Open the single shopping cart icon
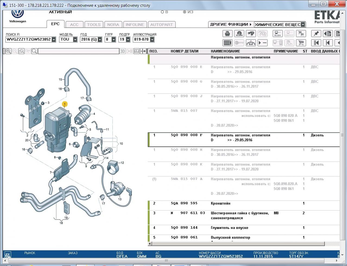 pos(301,43)
